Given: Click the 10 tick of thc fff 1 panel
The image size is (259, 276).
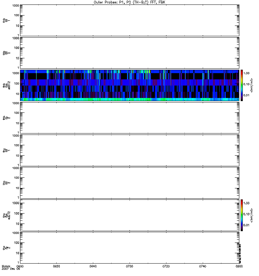Looking at the screenshot, I should click(x=17, y=156).
